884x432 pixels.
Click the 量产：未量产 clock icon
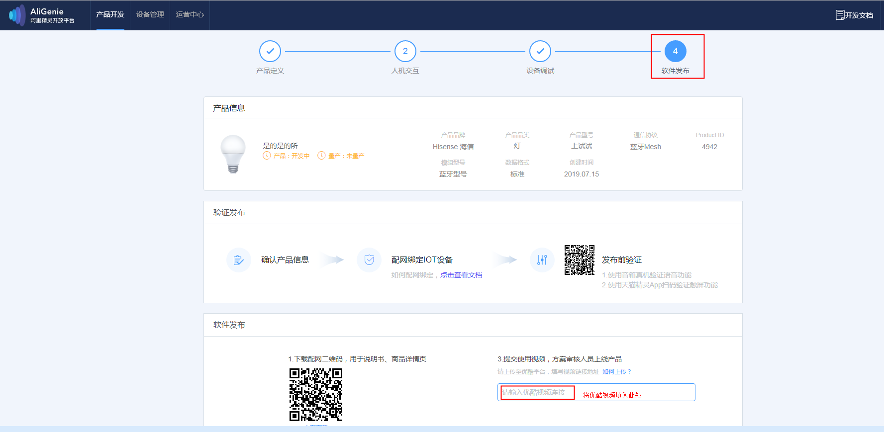tap(321, 156)
